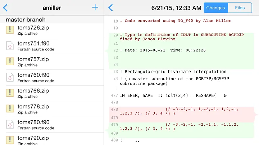Viewport: 259px width, 145px height.
Task: Tap the toms778.zip archive icon
Action: pyautogui.click(x=10, y=109)
